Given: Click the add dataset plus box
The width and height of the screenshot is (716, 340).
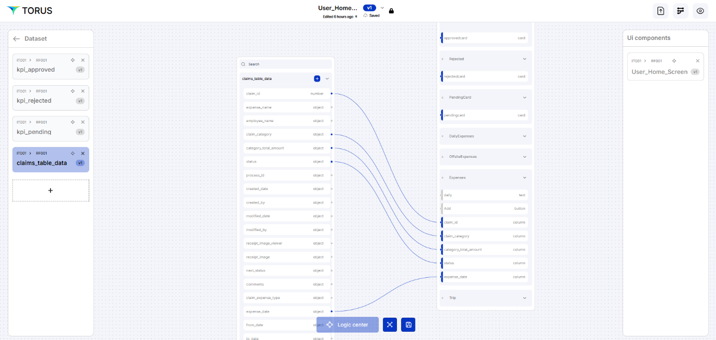Looking at the screenshot, I should [50, 191].
